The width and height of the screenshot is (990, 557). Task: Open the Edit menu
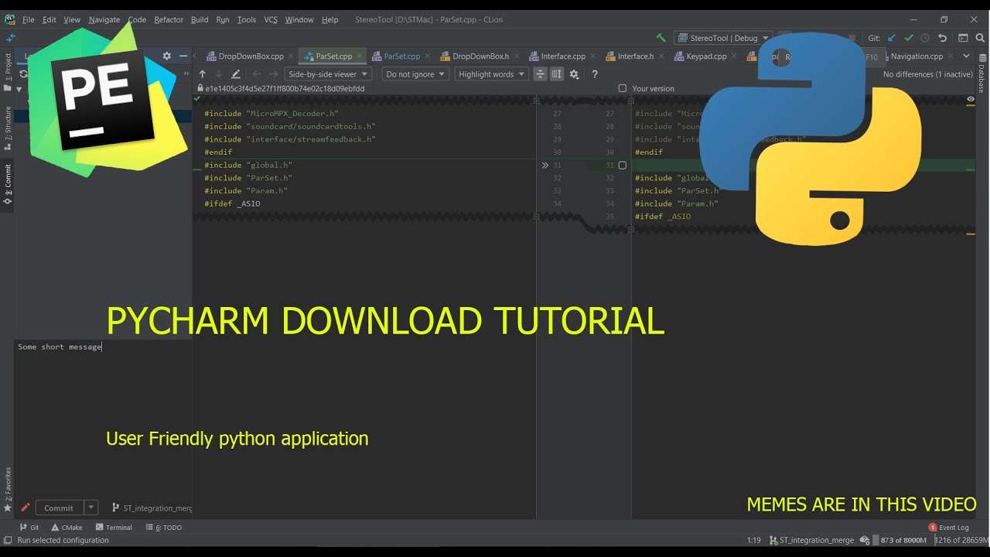click(49, 19)
